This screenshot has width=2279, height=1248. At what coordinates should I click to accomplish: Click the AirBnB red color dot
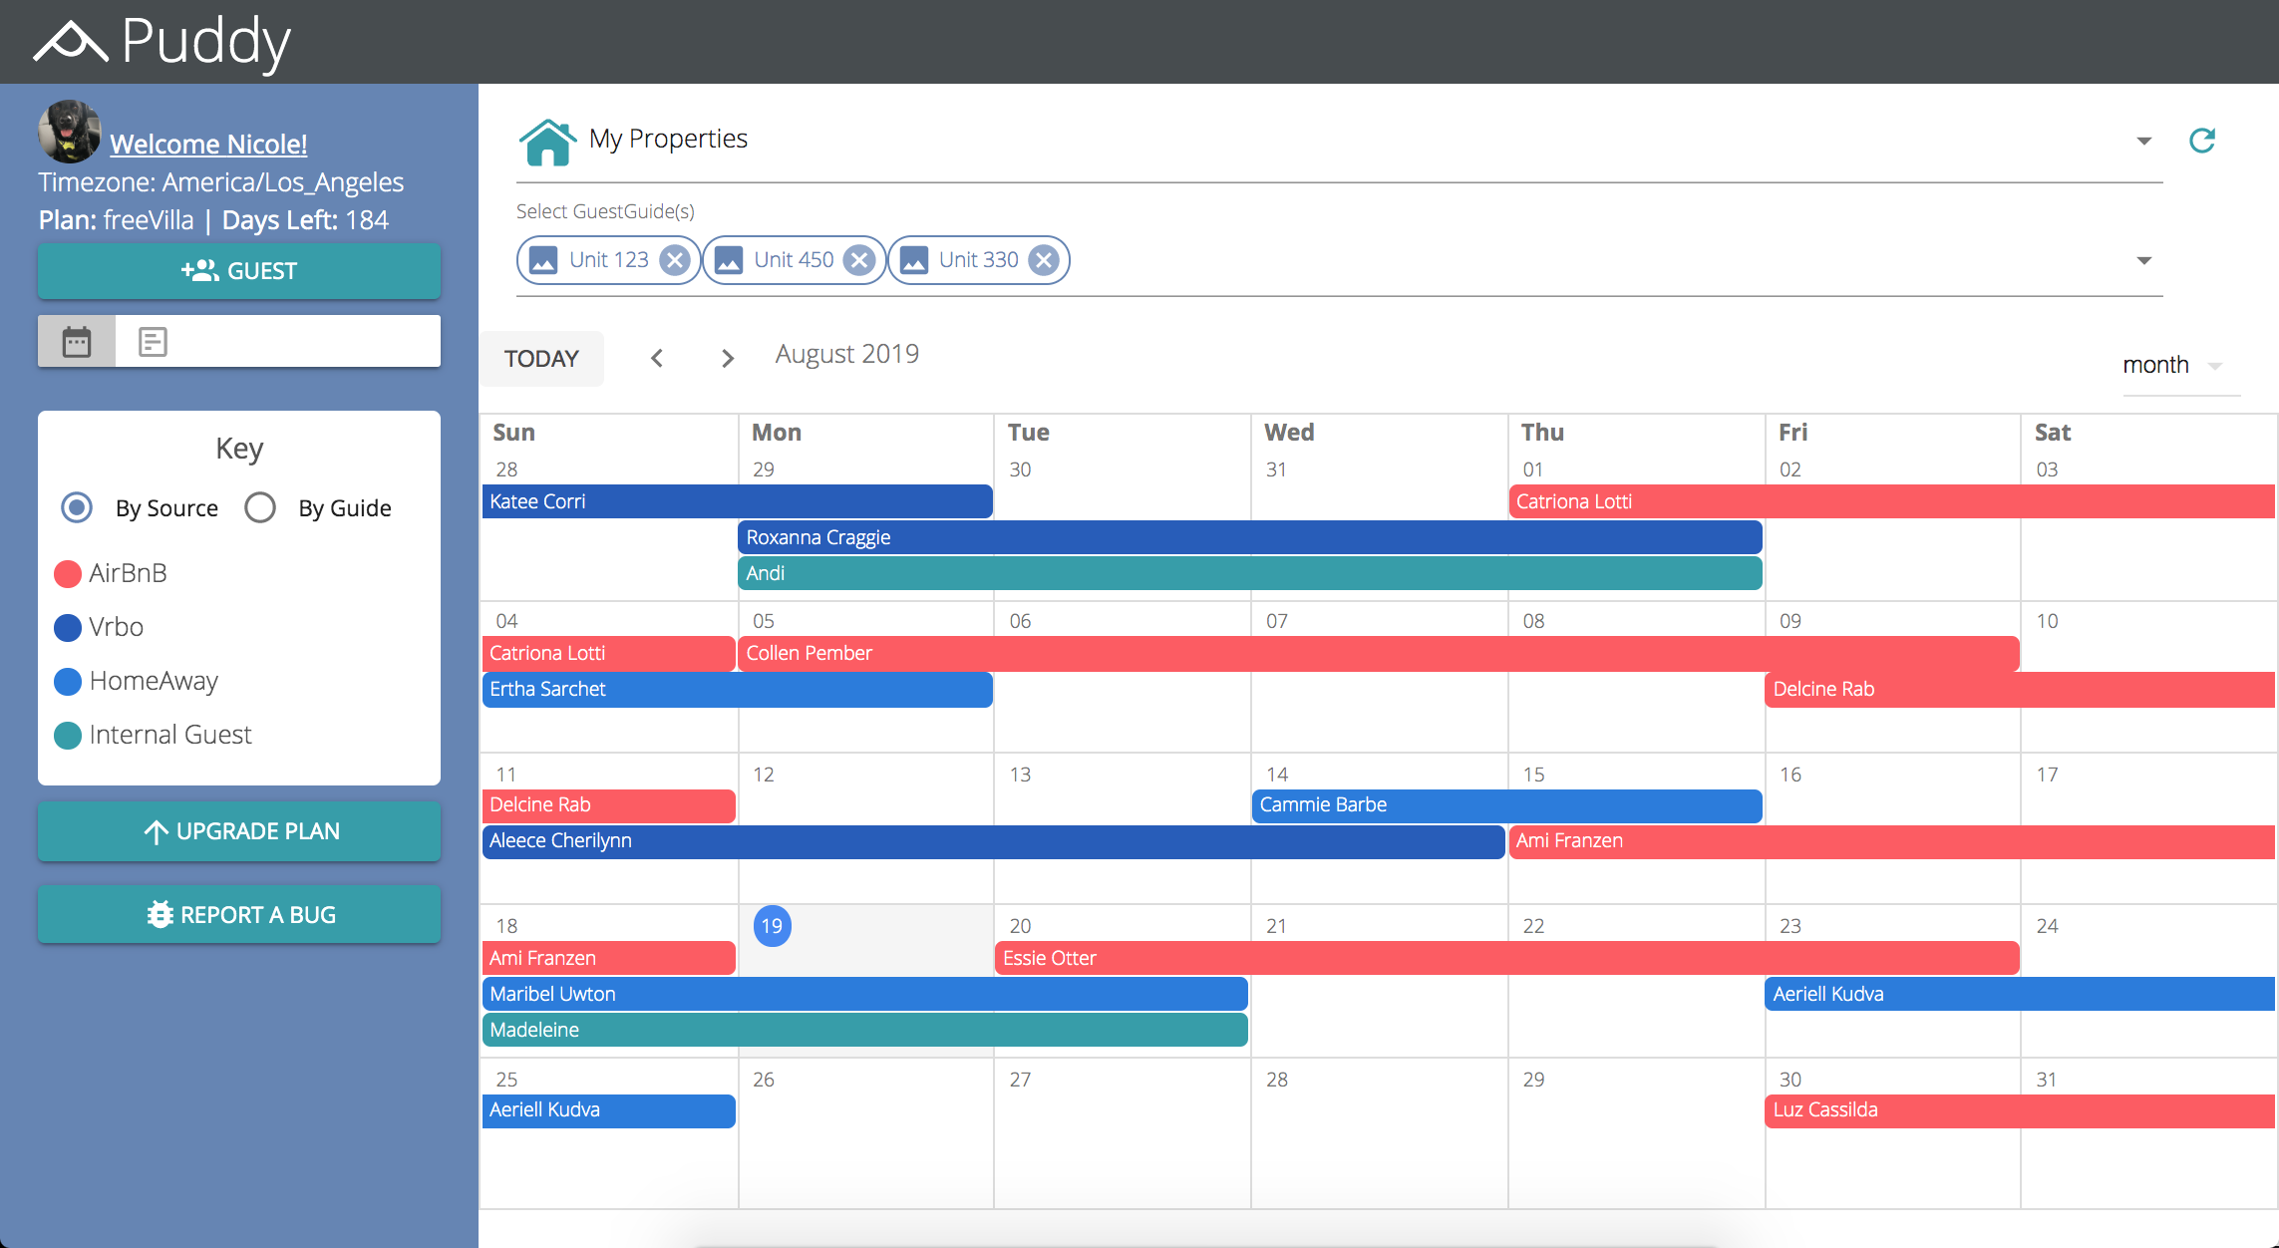[68, 573]
